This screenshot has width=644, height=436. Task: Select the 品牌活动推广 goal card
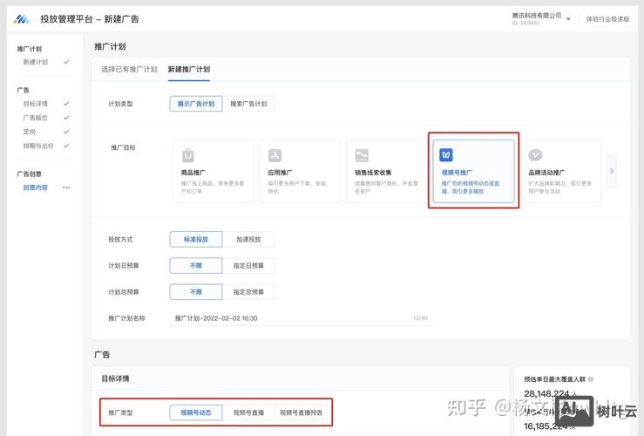(x=560, y=172)
